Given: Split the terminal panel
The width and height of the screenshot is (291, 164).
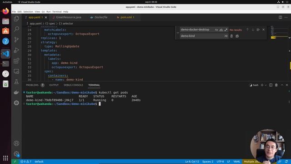Looking at the screenshot, I should pos(271,85).
